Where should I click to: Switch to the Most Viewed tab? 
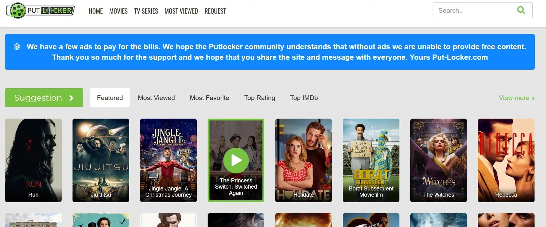click(156, 98)
